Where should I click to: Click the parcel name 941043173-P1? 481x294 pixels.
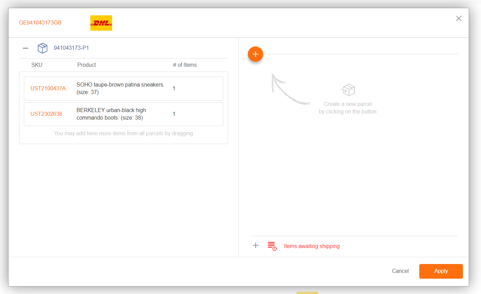[71, 48]
